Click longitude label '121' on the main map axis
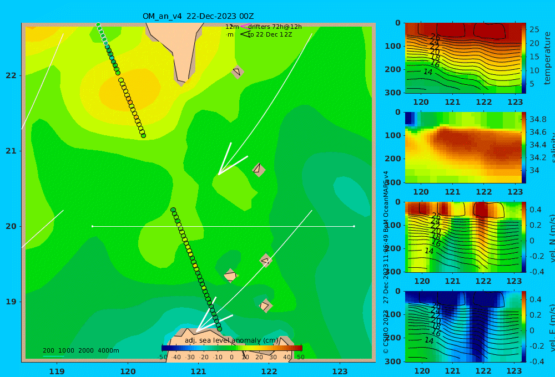Viewport: 555px width, 377px height. [x=198, y=371]
